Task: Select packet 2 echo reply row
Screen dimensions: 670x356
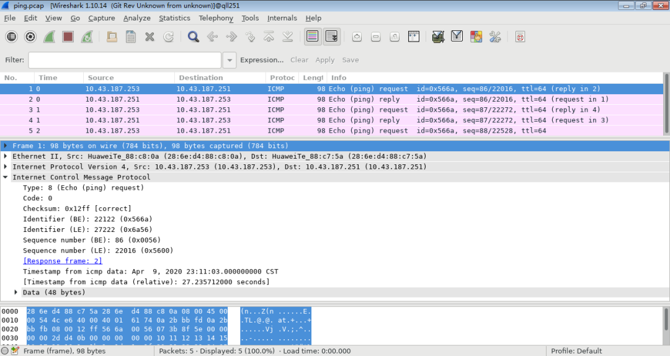Action: [x=331, y=99]
